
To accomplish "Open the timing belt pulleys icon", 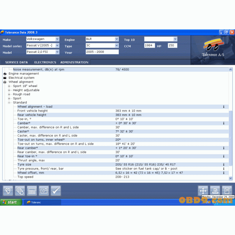I will click(x=20, y=191).
